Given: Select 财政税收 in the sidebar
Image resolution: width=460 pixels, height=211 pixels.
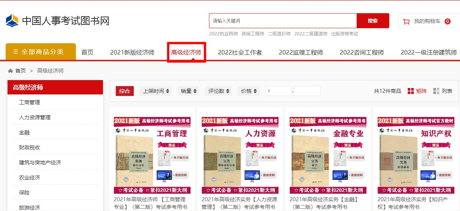Looking at the screenshot, I should (x=30, y=147).
